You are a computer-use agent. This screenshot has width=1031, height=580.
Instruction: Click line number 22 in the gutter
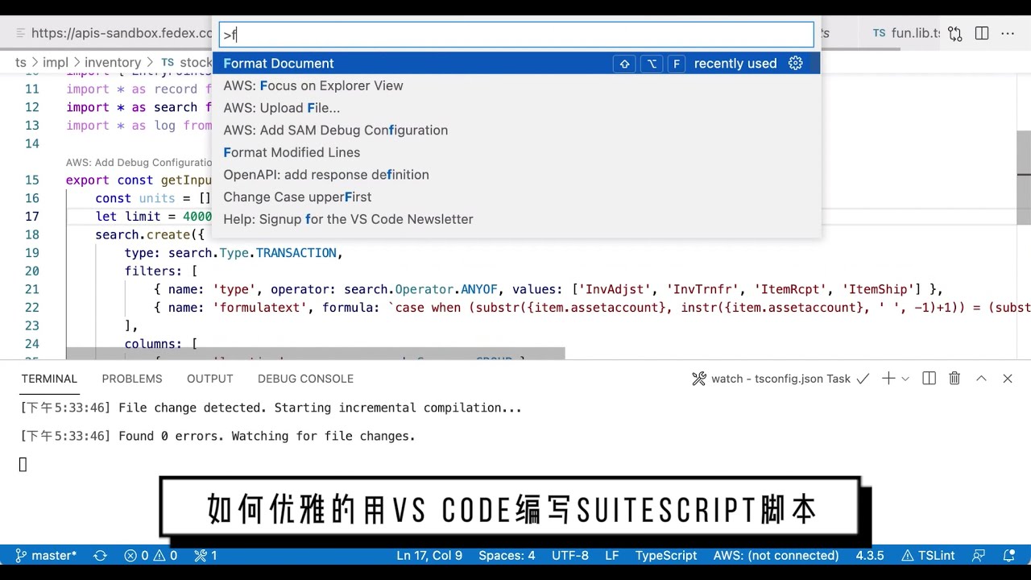coord(31,307)
